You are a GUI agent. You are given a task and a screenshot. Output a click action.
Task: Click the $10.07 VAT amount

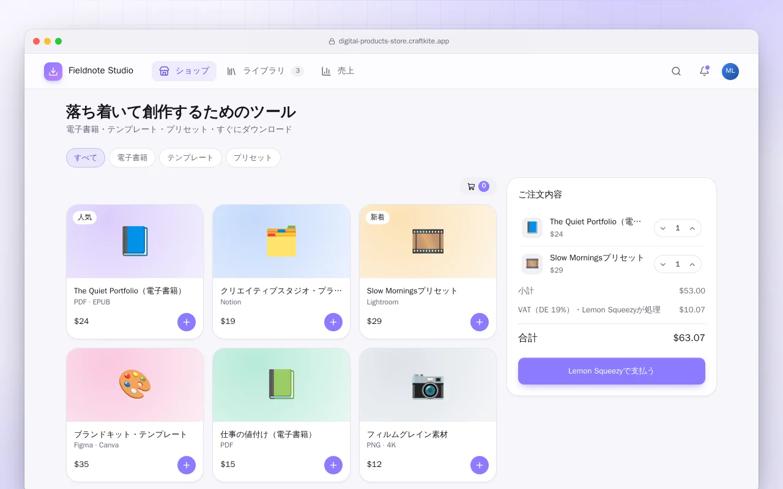click(x=692, y=310)
